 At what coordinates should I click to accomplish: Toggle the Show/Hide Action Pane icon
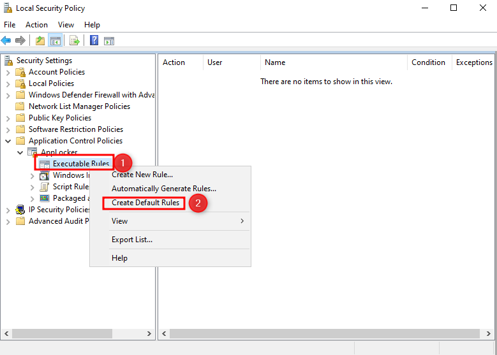[x=109, y=41]
